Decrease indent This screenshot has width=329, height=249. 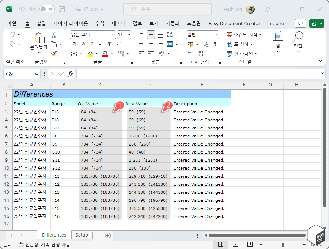point(141,53)
